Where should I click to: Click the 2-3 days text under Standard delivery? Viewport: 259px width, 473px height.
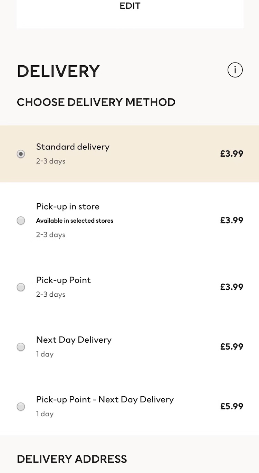pos(50,161)
